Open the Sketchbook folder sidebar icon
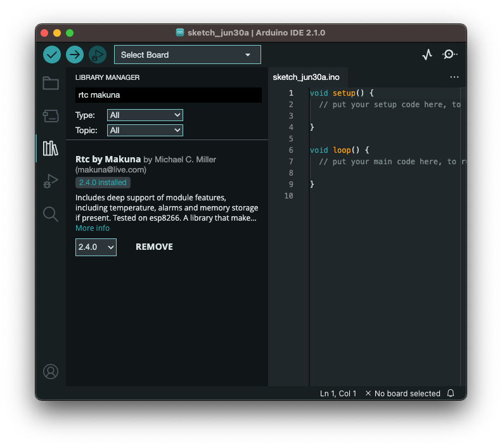 51,83
